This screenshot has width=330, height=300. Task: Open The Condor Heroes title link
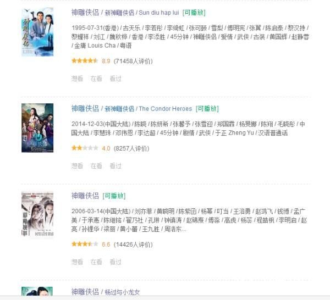click(132, 109)
